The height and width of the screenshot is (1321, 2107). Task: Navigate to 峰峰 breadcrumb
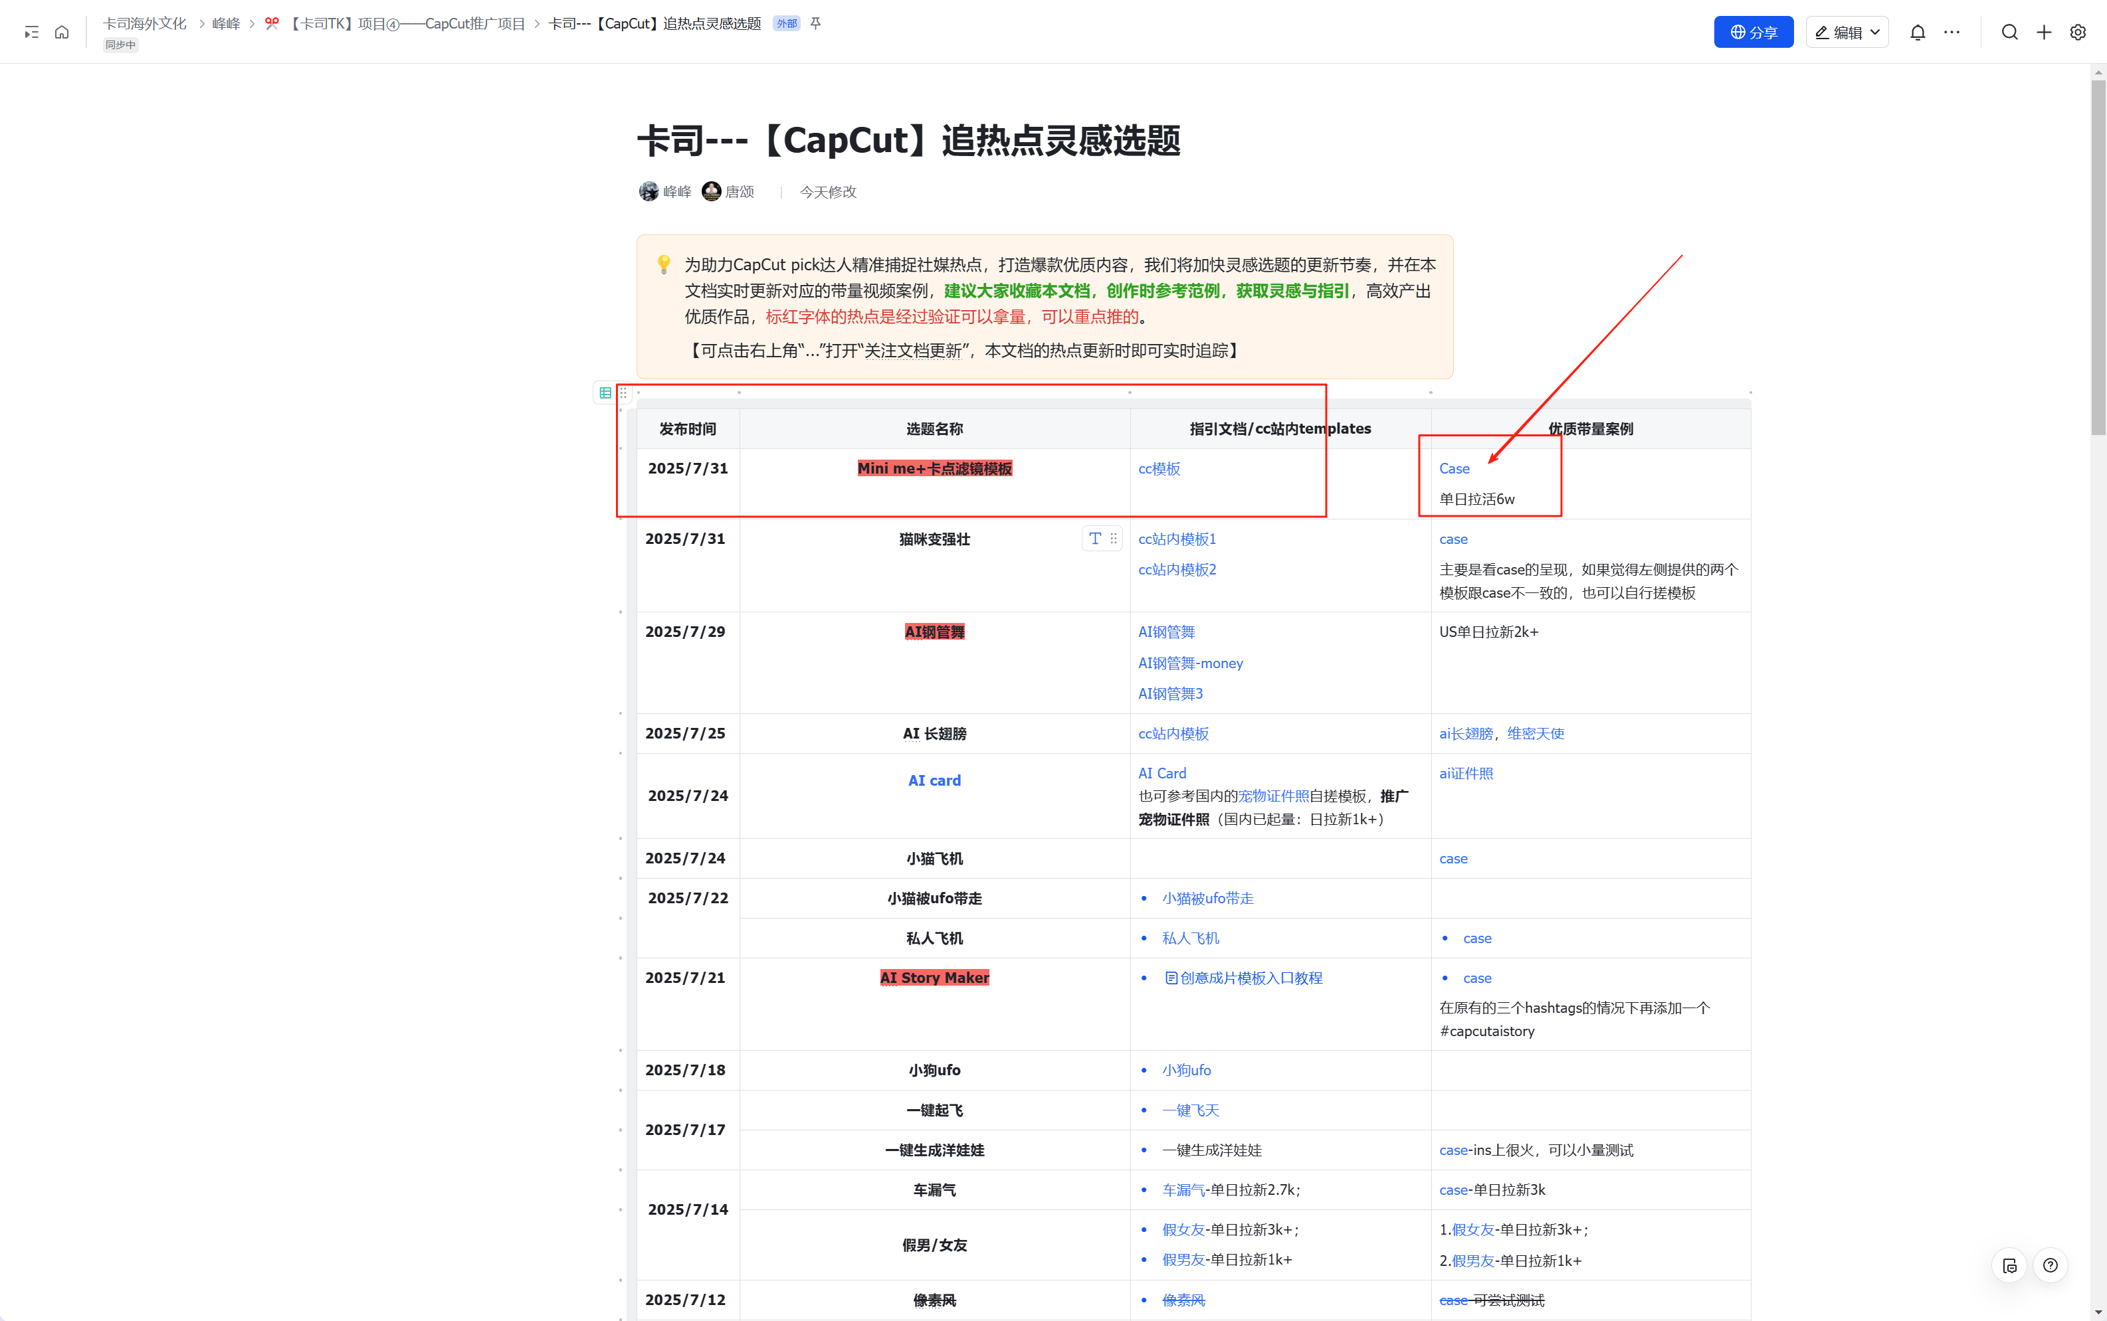(x=227, y=24)
